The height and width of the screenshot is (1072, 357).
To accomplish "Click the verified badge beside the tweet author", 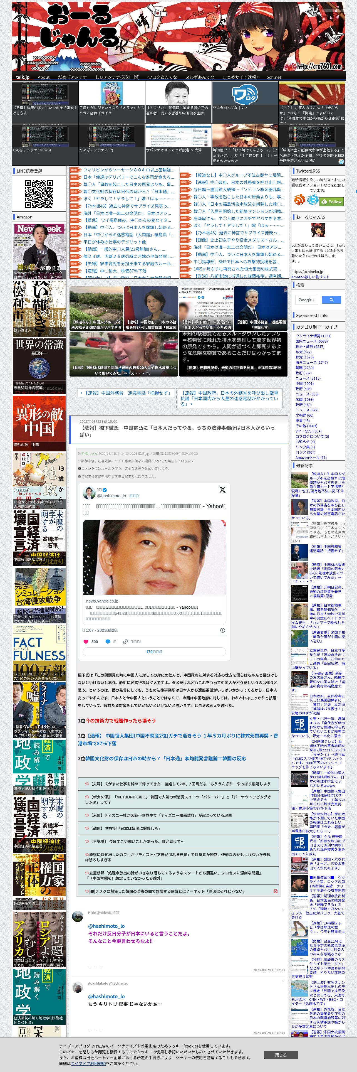I will coord(105,490).
